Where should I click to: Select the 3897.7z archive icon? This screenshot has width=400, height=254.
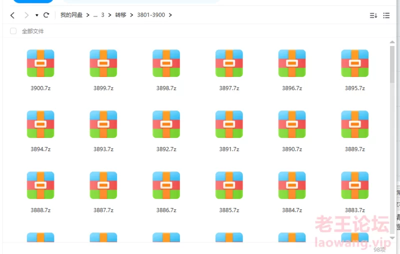coord(229,63)
